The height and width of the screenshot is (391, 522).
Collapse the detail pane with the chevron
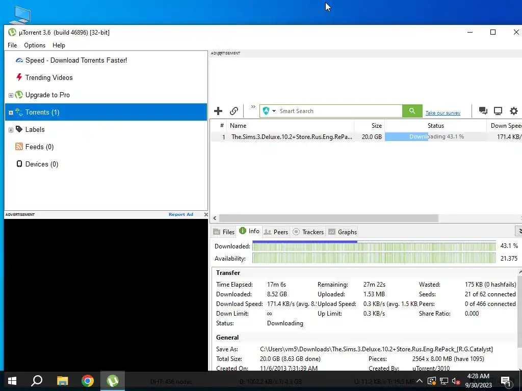518,231
